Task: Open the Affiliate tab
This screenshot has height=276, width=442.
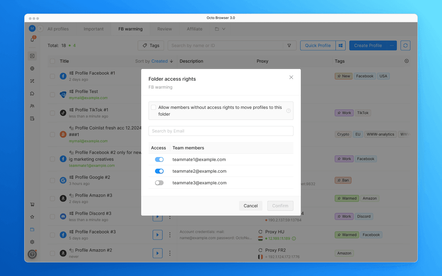Action: point(195,29)
